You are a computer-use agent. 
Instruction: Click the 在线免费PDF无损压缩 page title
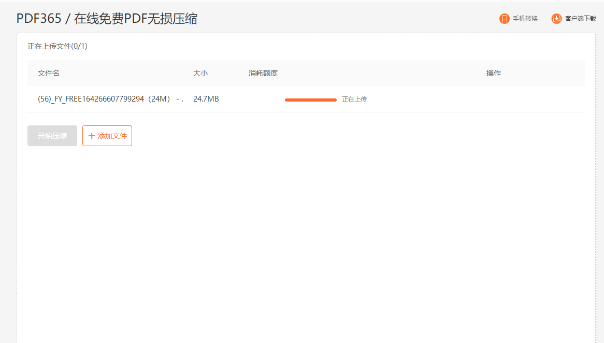click(135, 18)
